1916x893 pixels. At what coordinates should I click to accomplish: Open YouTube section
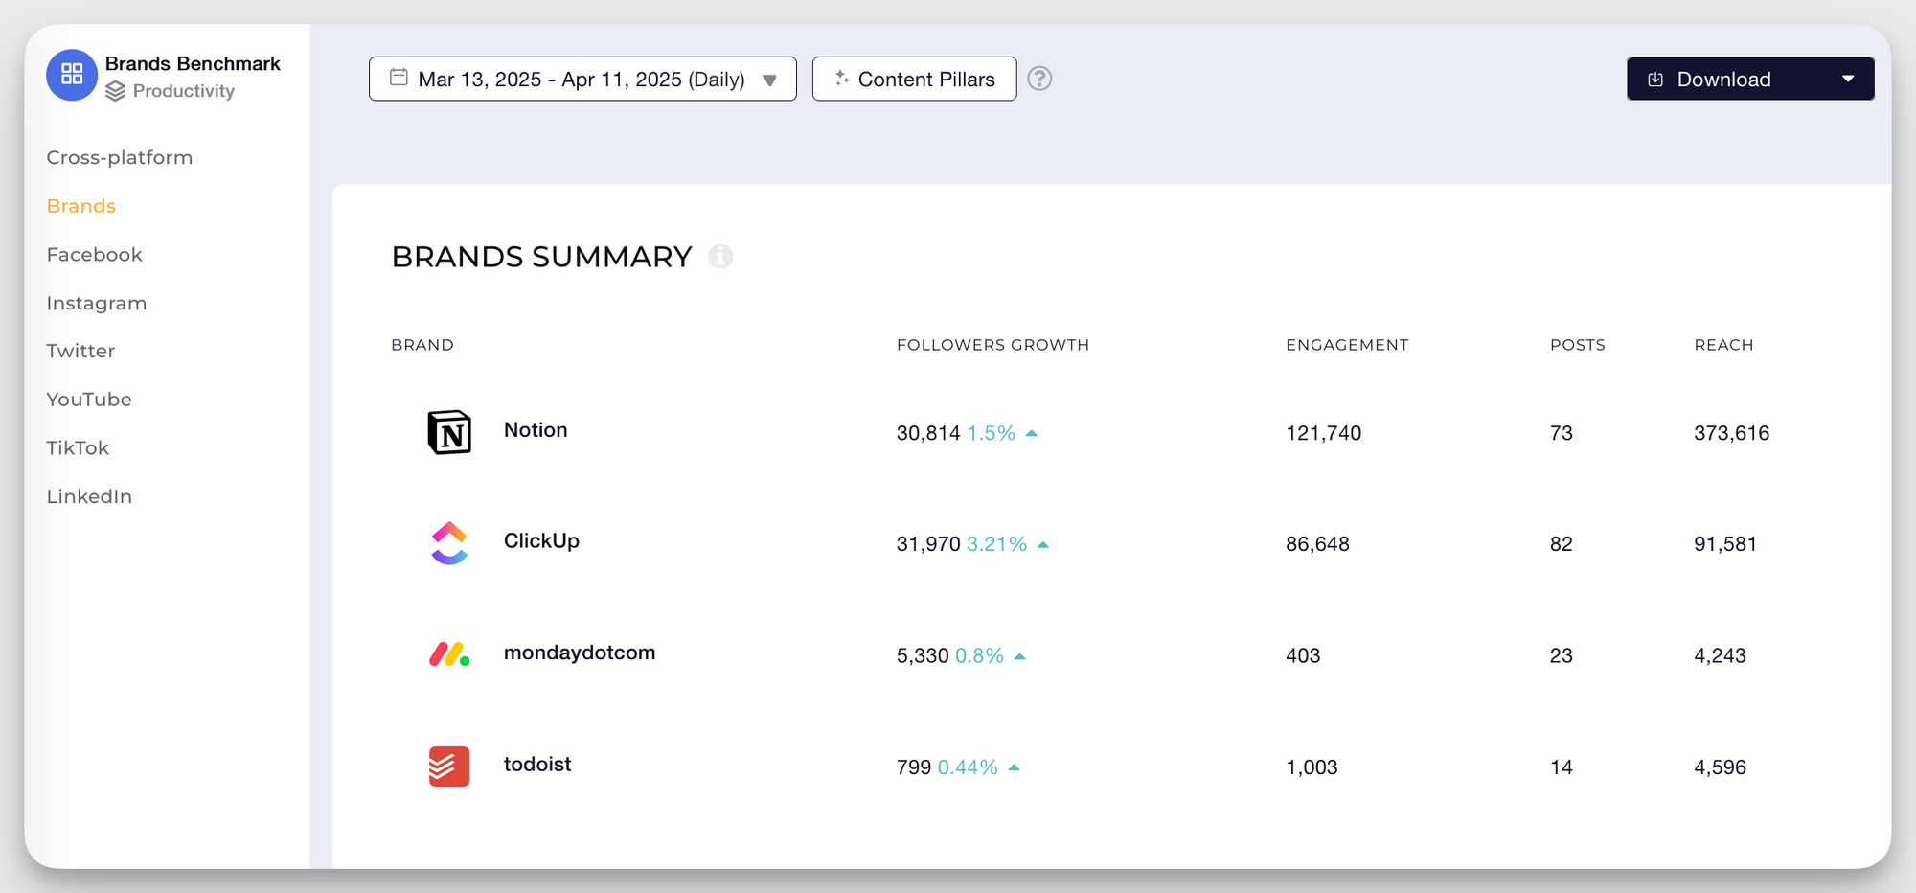[89, 400]
